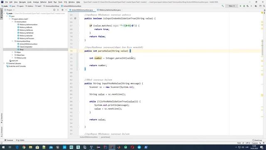Image resolution: width=266 pixels, height=150 pixels.
Task: Launch Chrome from the taskbar
Action: 24,147
